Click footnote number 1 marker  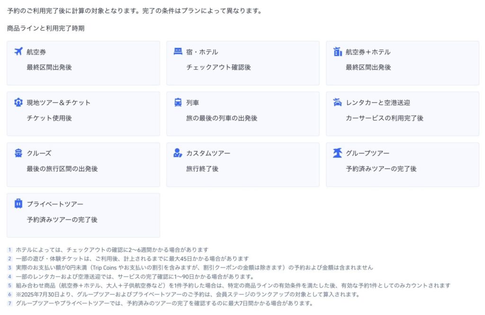coord(9,250)
